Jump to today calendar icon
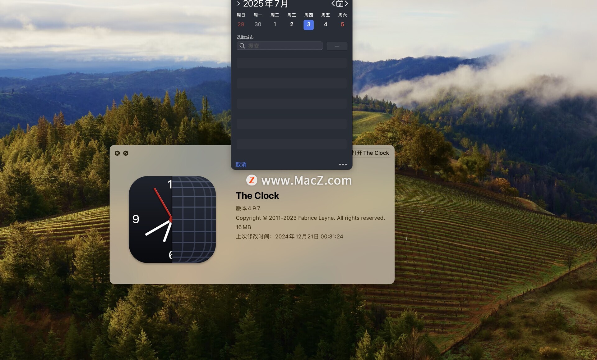The width and height of the screenshot is (597, 360). coord(340,4)
